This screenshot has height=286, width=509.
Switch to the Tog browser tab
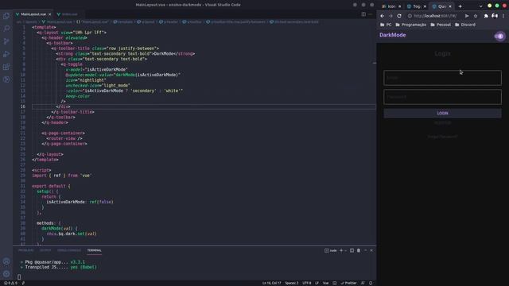click(x=417, y=6)
